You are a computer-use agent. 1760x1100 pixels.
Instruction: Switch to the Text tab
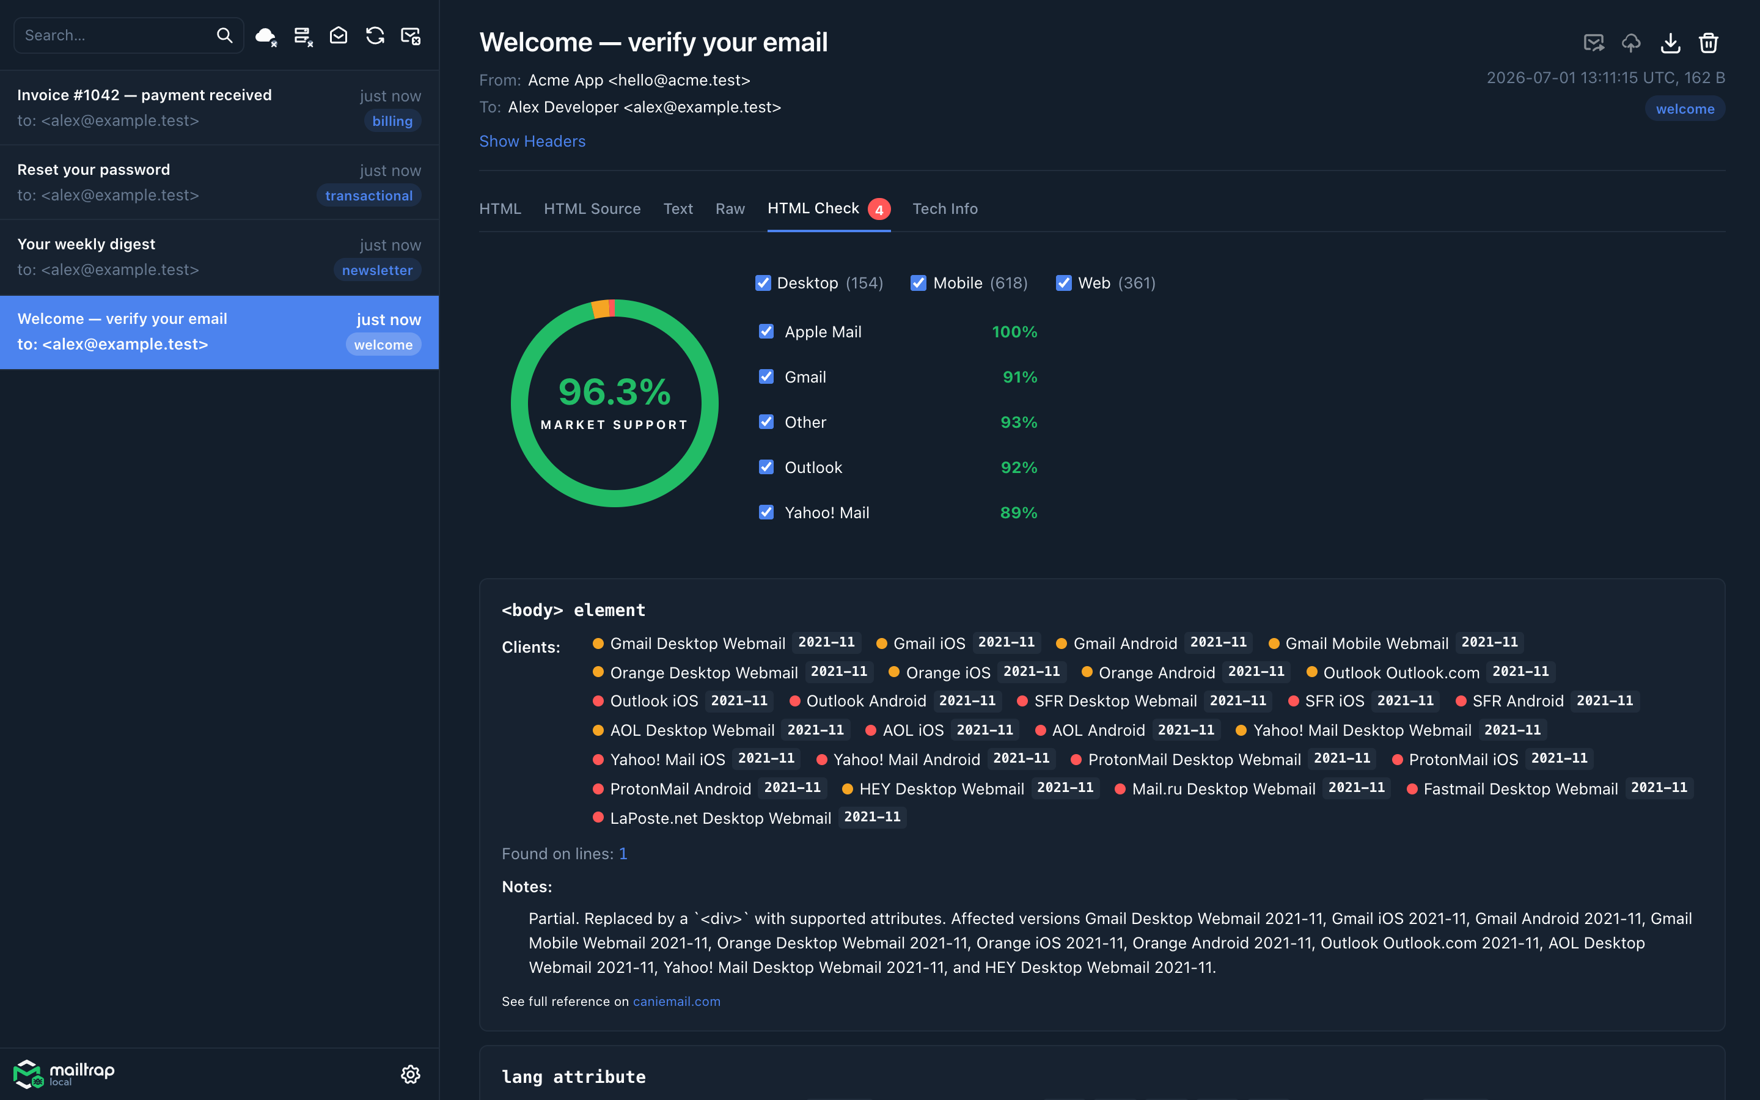[678, 209]
